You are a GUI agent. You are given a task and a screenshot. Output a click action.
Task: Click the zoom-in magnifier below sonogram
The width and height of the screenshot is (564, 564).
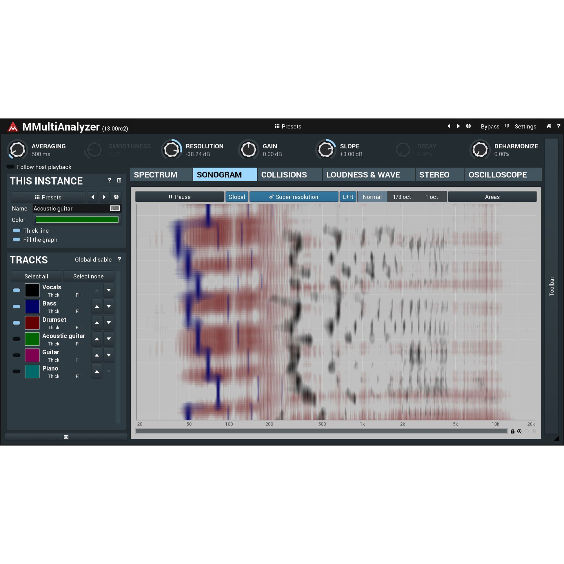pos(519,431)
